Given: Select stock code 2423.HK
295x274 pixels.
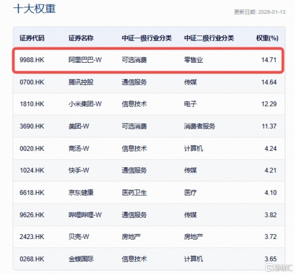Looking at the screenshot, I should coord(32,237).
